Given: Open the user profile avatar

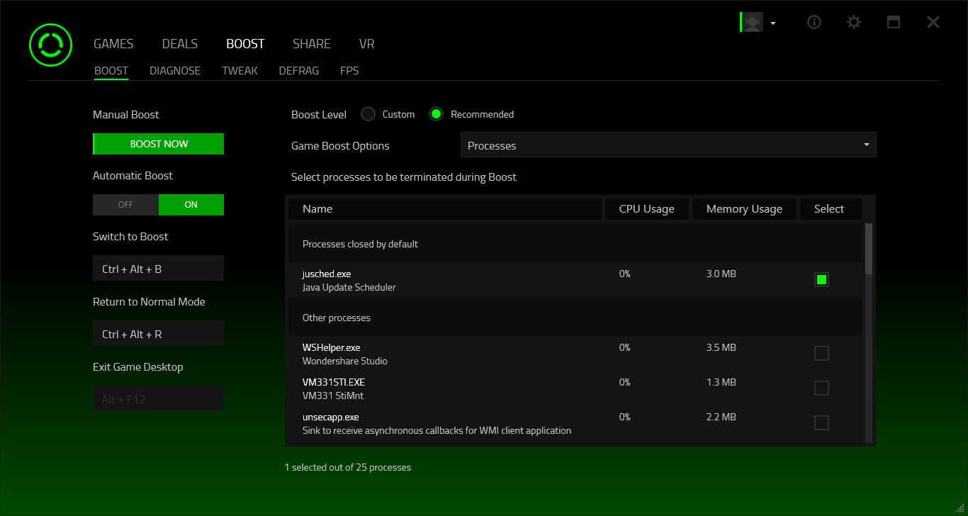Looking at the screenshot, I should pyautogui.click(x=752, y=22).
